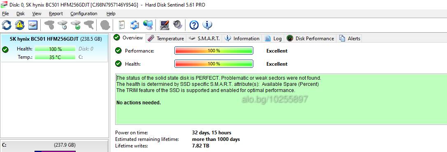447x152 pixels.
Task: Click the globe and computer network icon
Action: pos(148,25)
